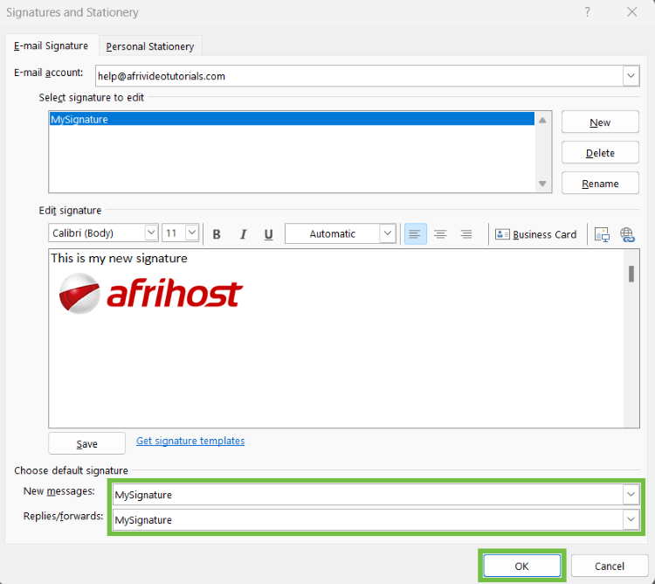Select MySignature in the signature list
Viewport: 655px width, 584px height.
(79, 120)
